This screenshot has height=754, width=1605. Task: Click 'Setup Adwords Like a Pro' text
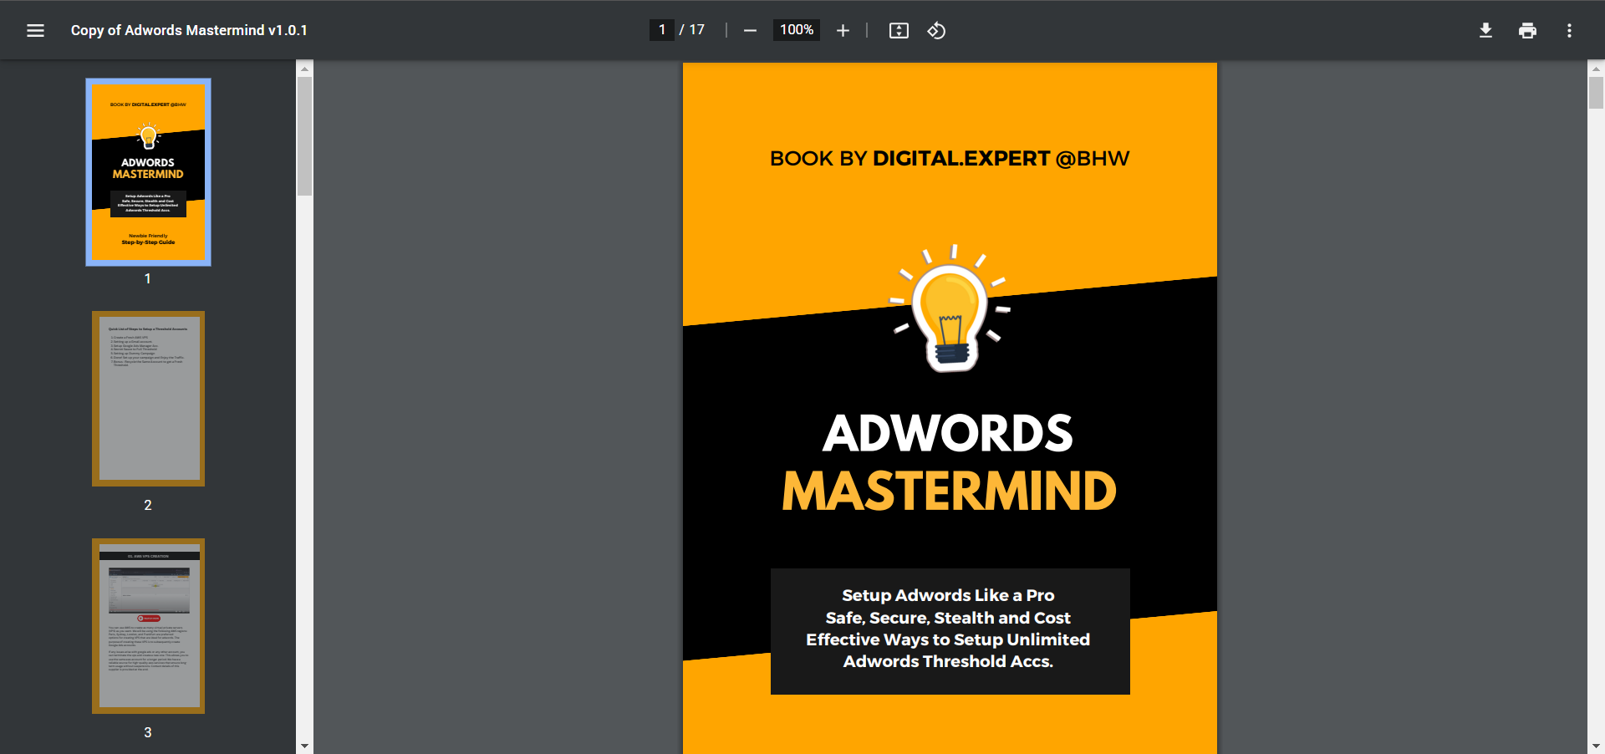point(948,595)
